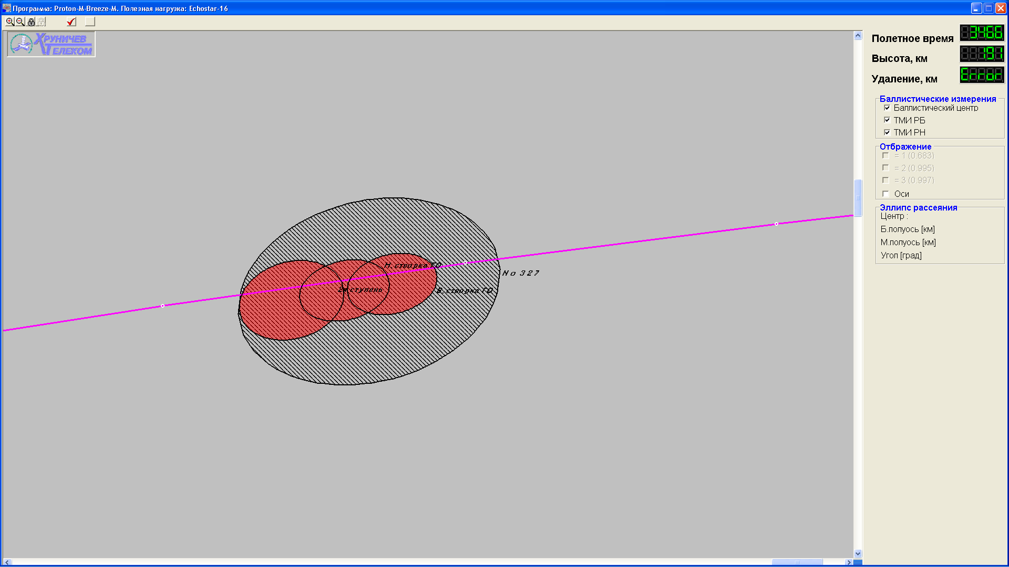Click the No 327 map label

click(x=520, y=273)
